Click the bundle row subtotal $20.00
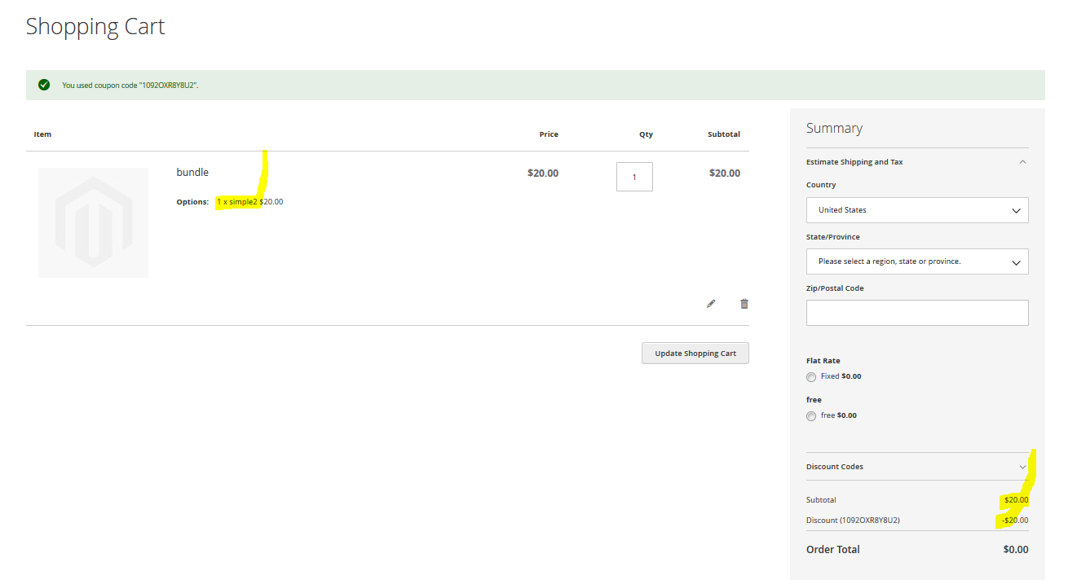Viewport: 1077px width, 580px height. (725, 173)
